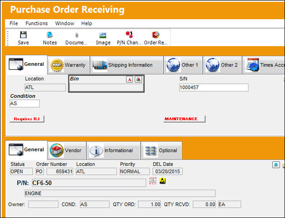Click the QTY ORD field showing 1.00

click(149, 204)
